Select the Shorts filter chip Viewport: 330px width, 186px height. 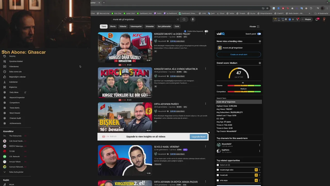(113, 26)
